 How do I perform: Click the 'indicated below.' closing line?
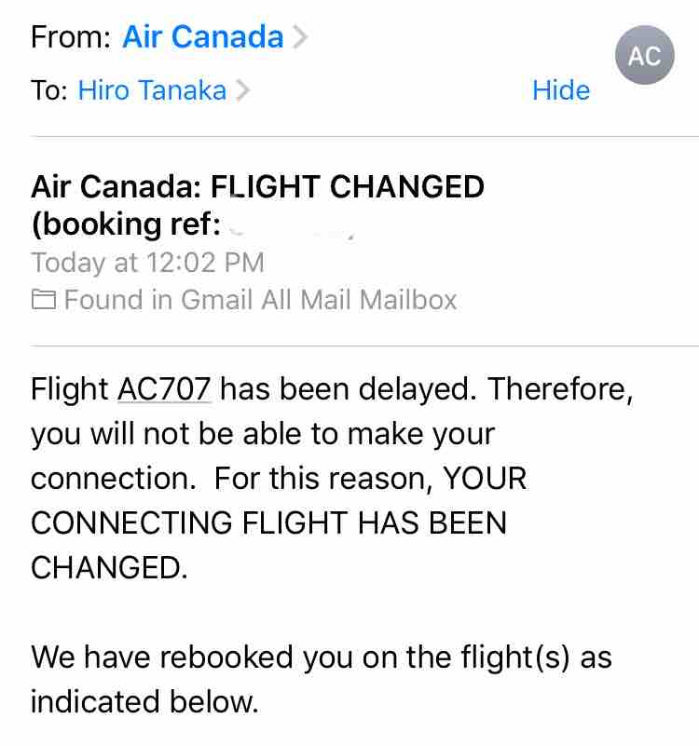[144, 701]
